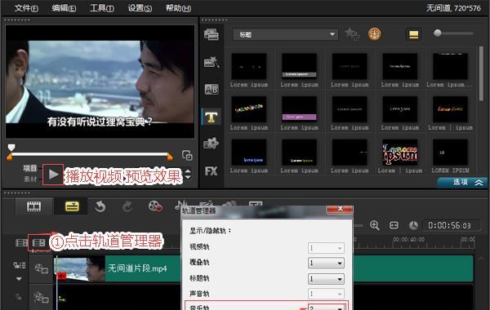Expand the 标题 category dropdown

point(285,34)
